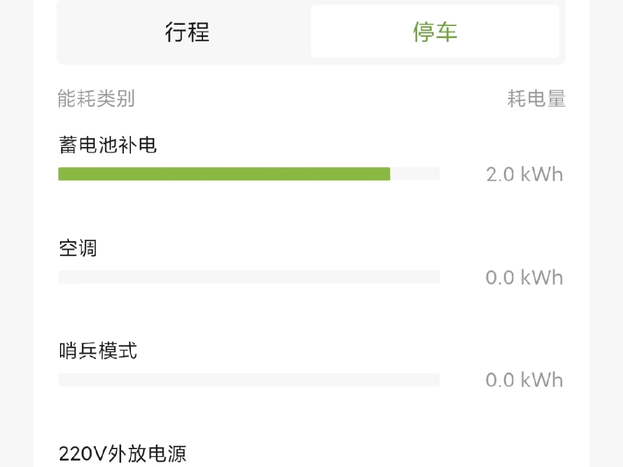This screenshot has width=623, height=467.
Task: Open the 哨兵模式 energy category
Action: pos(98,351)
